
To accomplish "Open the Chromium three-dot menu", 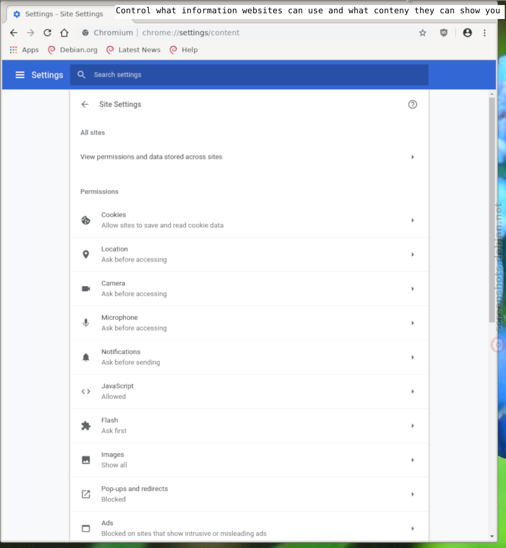I will coord(484,33).
